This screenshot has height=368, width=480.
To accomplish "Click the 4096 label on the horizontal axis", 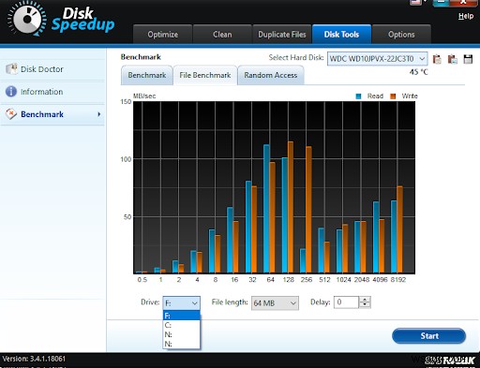I will (380, 280).
